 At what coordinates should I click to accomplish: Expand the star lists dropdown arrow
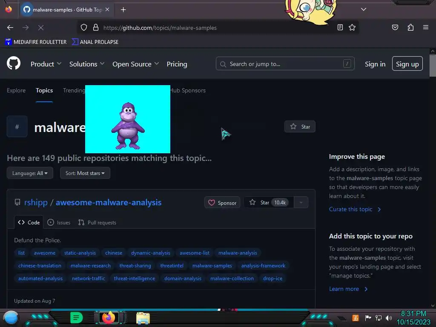click(301, 202)
